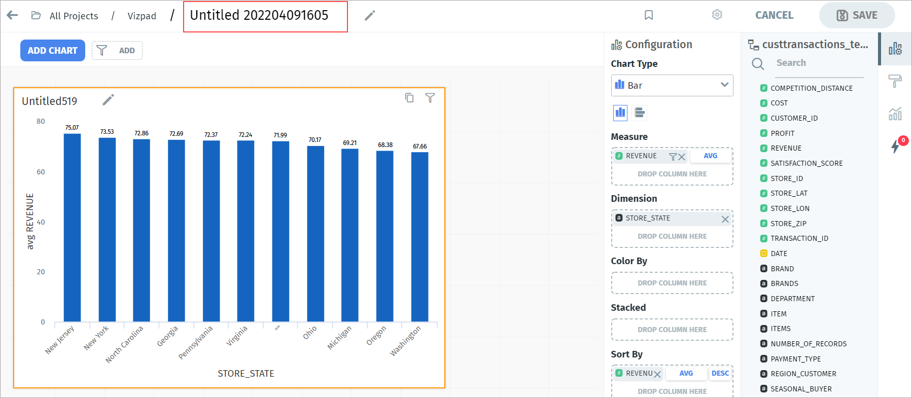Click the Washington bar in chart
The height and width of the screenshot is (398, 912).
[419, 237]
